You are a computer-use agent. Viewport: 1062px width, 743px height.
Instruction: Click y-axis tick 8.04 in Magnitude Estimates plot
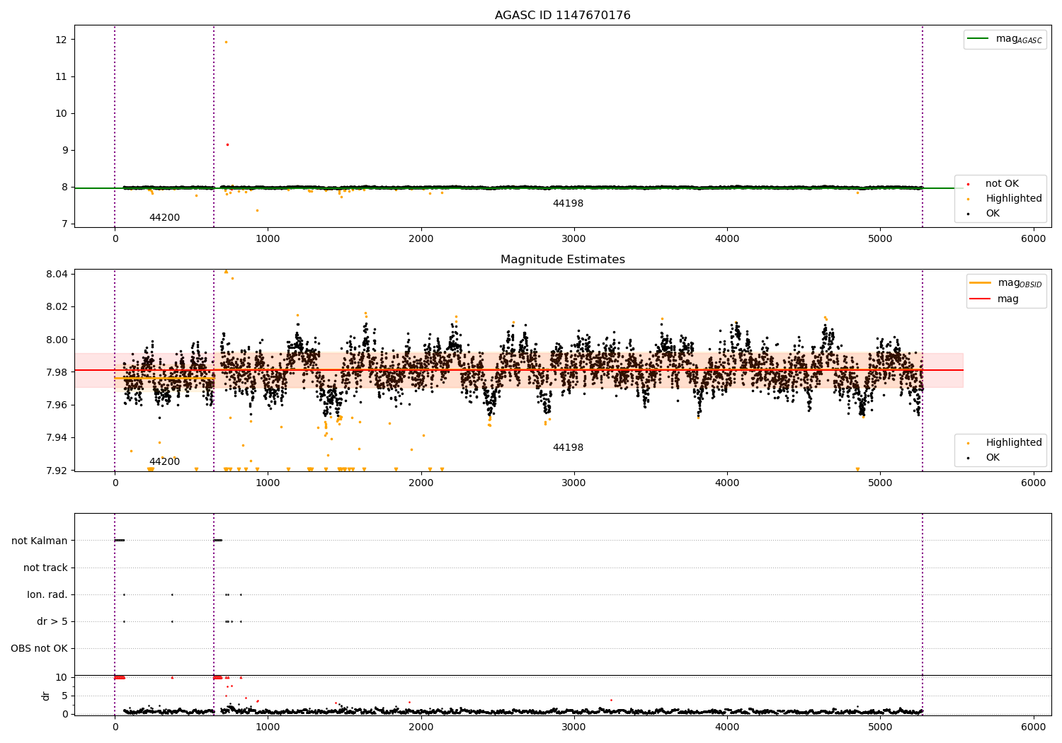click(x=57, y=274)
